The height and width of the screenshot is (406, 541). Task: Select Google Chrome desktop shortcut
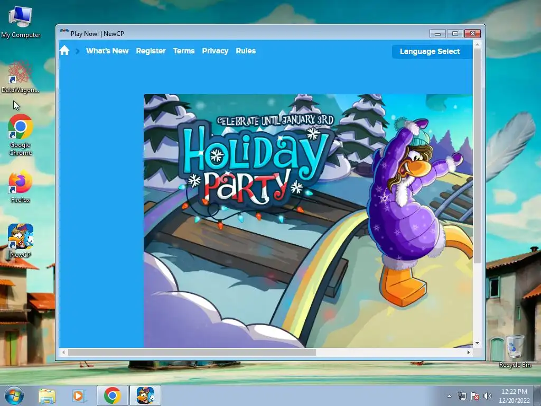point(21,135)
